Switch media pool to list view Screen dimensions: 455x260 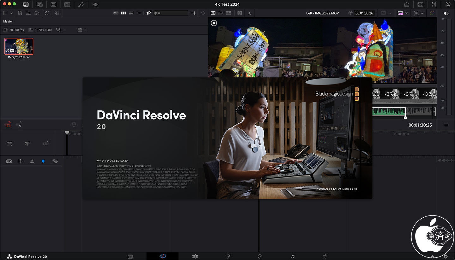click(x=138, y=13)
